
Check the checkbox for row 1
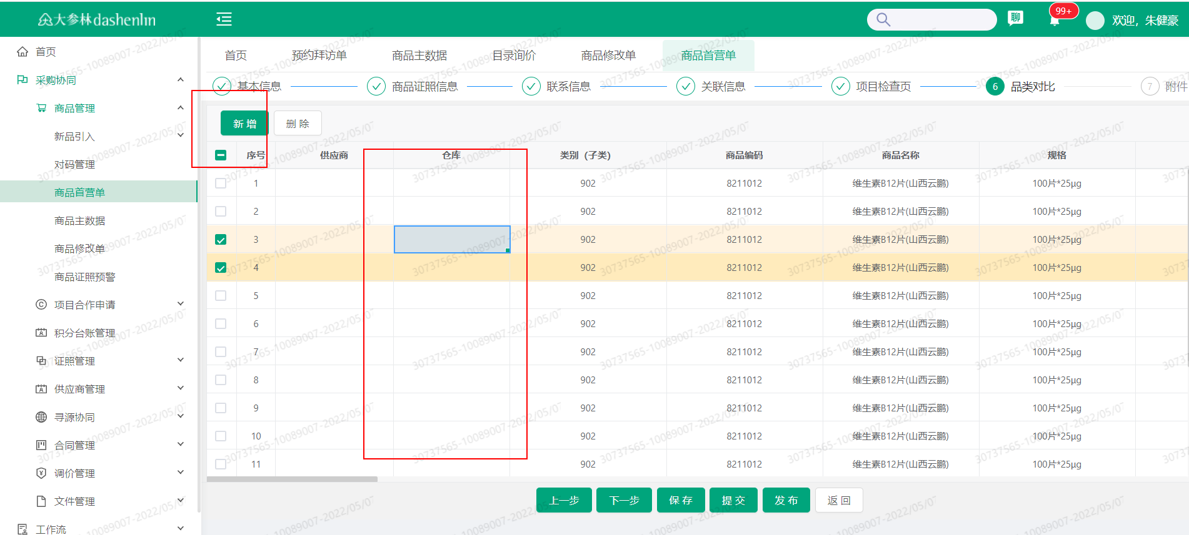coord(221,183)
